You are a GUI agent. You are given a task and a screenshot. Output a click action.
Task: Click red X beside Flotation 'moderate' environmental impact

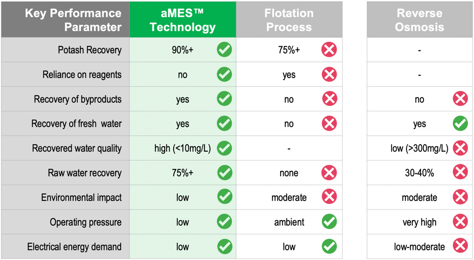[x=329, y=197]
